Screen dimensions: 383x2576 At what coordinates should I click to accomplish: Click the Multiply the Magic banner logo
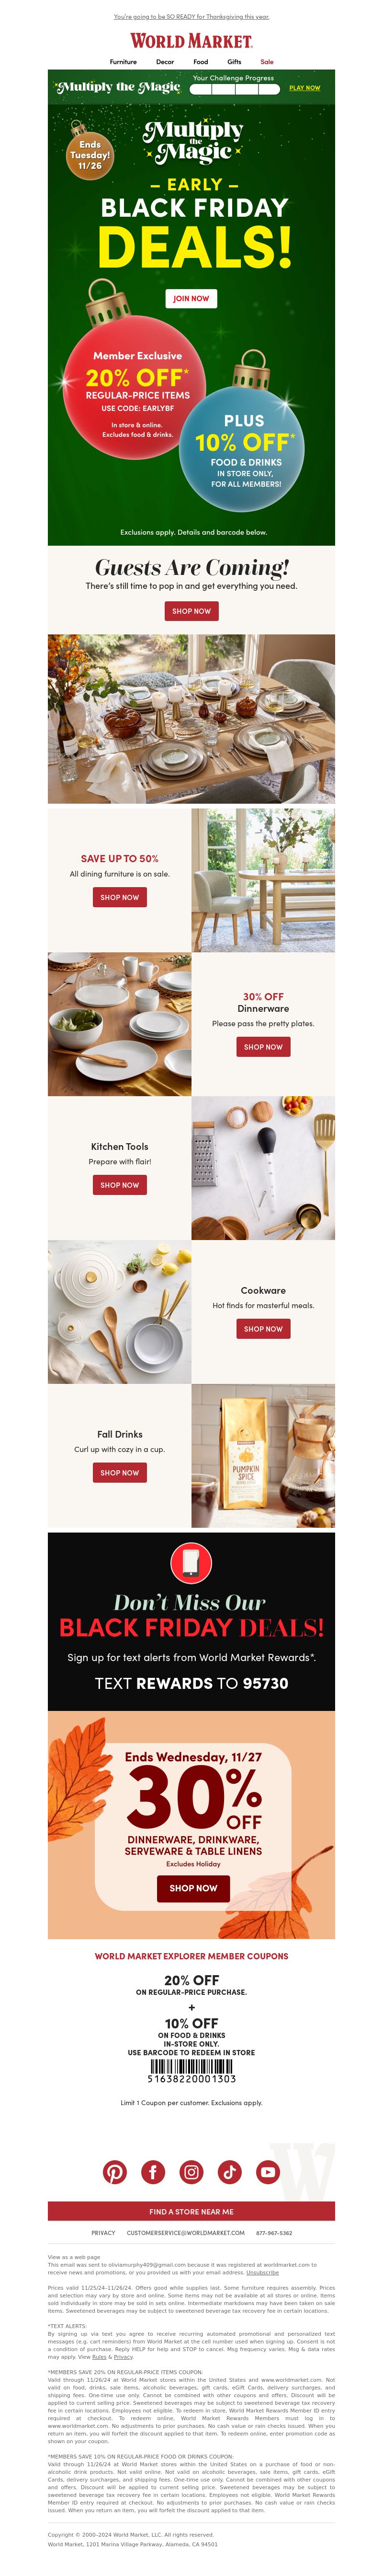click(118, 87)
